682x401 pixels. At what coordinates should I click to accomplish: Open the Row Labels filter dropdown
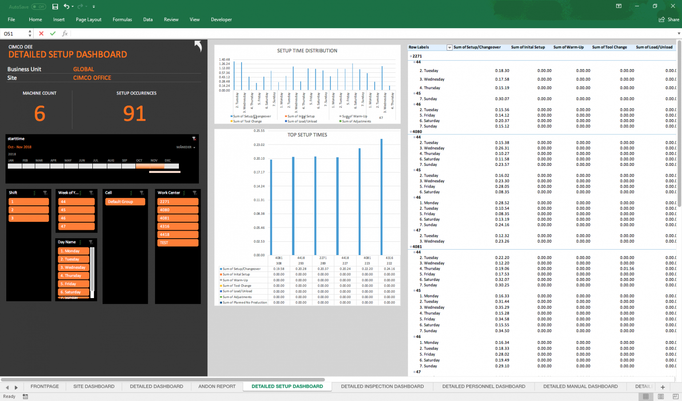(449, 47)
